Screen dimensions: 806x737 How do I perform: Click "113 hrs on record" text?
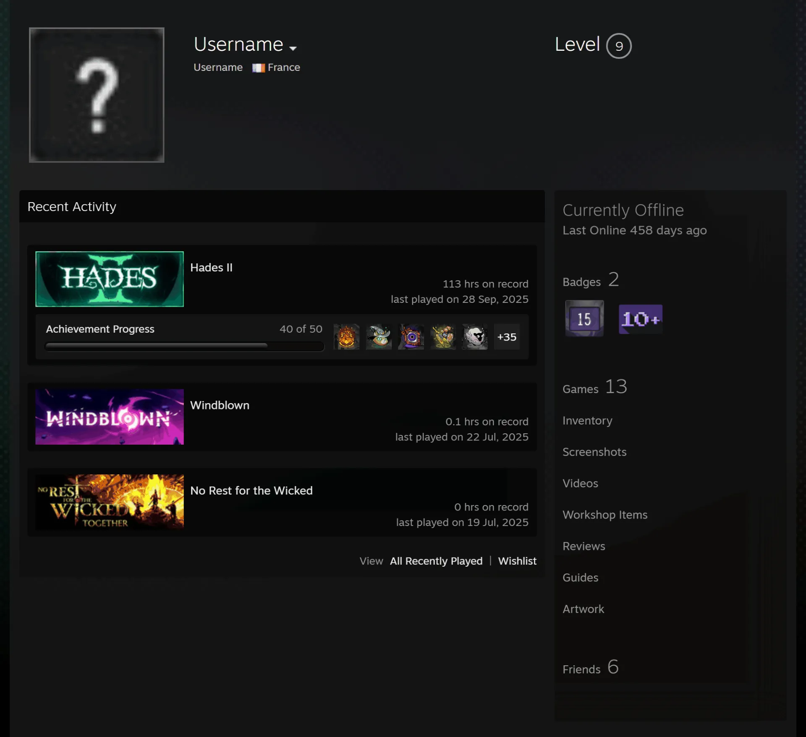[485, 284]
